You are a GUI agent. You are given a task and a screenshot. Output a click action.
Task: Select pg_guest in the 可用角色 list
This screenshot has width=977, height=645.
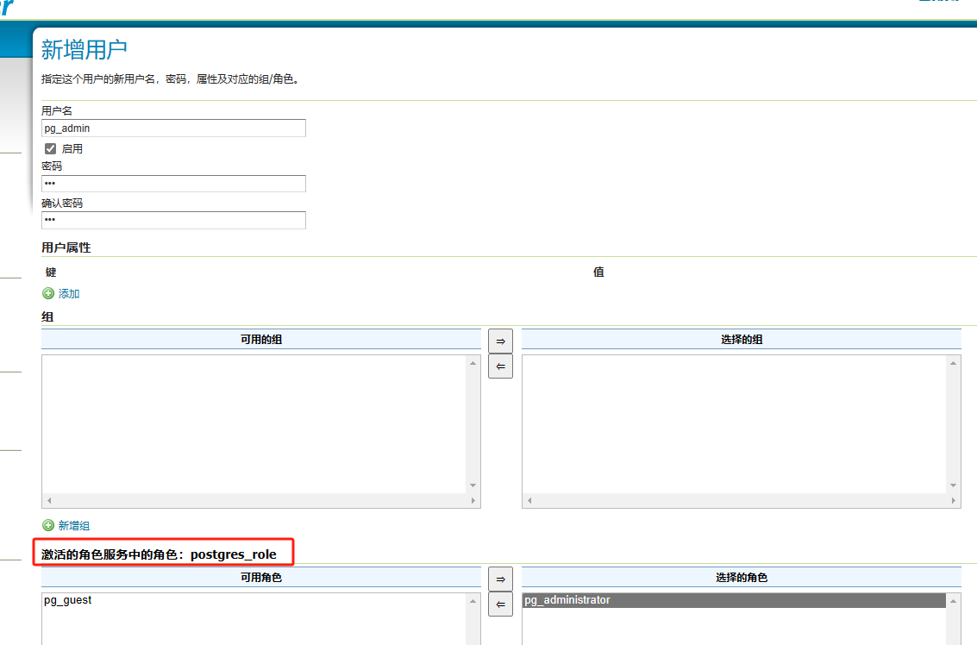coord(68,600)
